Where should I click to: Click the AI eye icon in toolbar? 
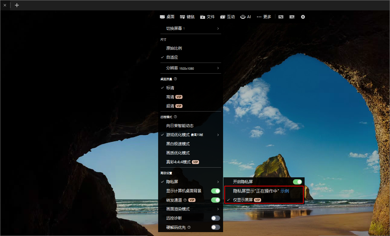click(x=243, y=17)
